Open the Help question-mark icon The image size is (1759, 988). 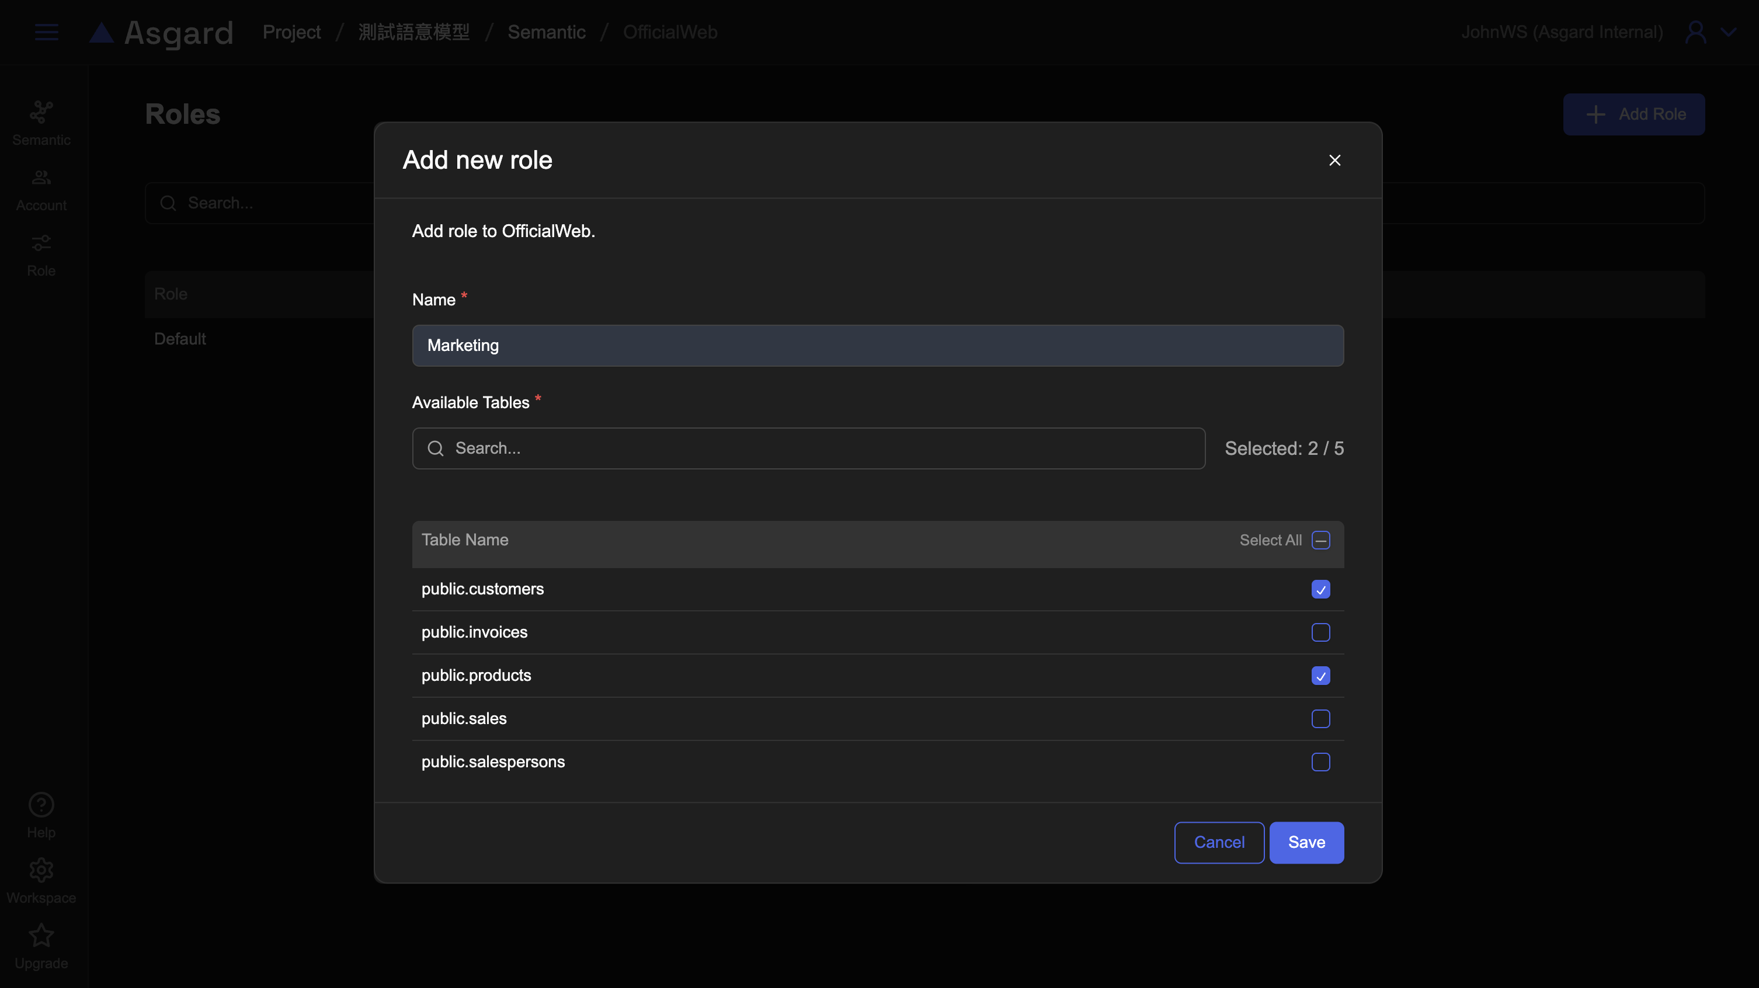(41, 805)
